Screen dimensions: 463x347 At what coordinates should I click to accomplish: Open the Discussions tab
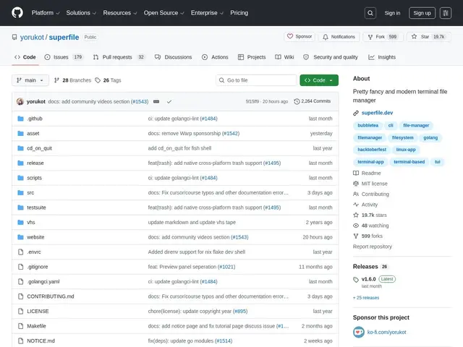(174, 57)
